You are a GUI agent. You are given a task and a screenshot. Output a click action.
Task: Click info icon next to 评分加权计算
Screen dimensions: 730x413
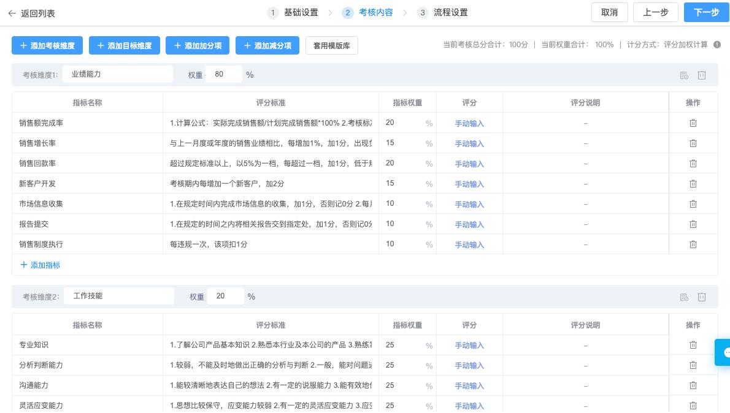717,45
